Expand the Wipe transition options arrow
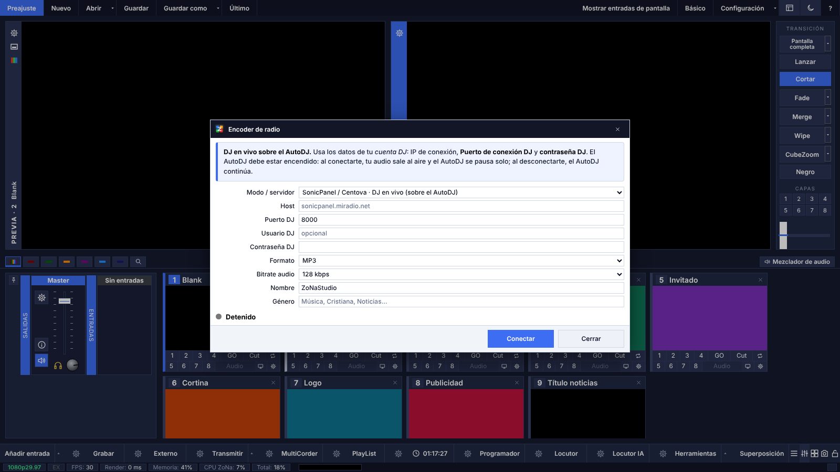 828,135
